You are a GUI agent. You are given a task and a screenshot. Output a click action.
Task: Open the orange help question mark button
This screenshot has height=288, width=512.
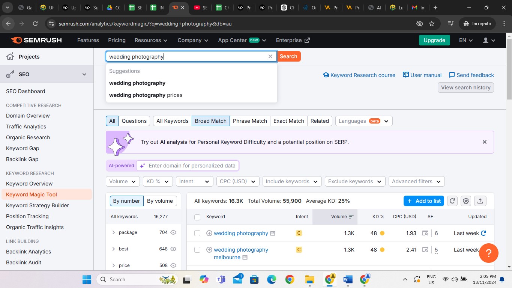pyautogui.click(x=489, y=253)
